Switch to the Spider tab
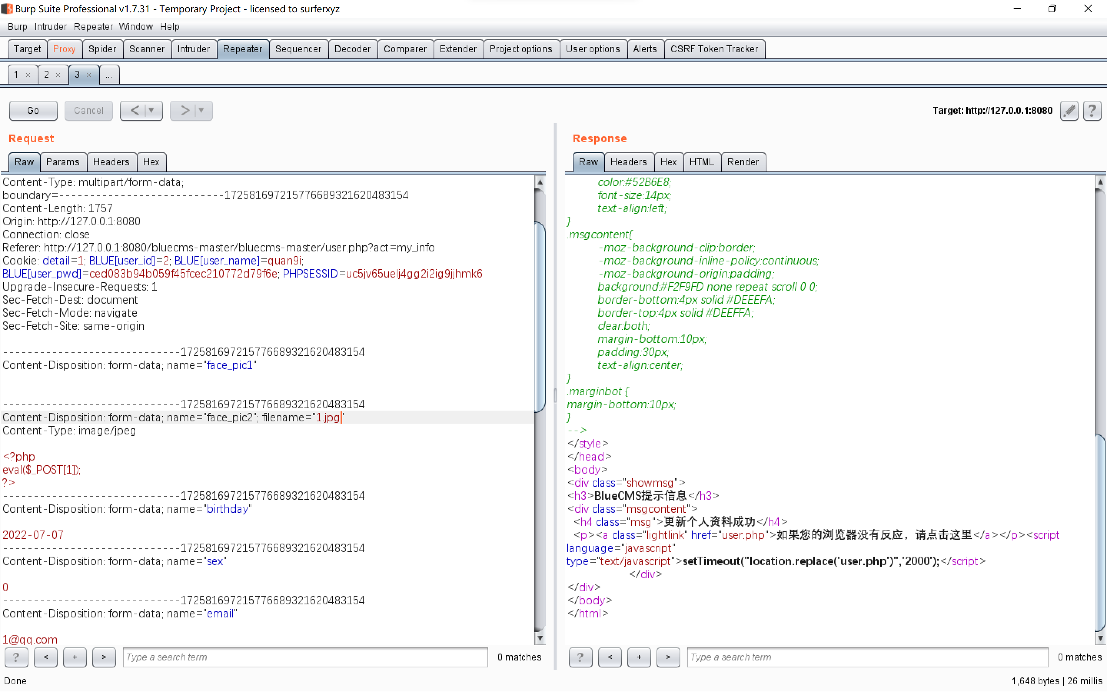The width and height of the screenshot is (1107, 692). [103, 49]
